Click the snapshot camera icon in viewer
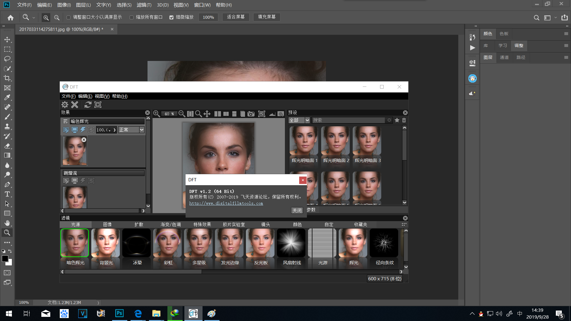 click(x=251, y=114)
